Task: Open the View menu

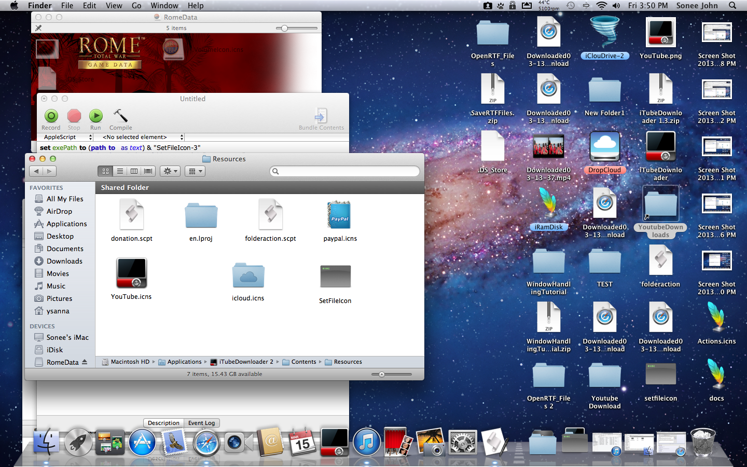Action: coord(114,5)
